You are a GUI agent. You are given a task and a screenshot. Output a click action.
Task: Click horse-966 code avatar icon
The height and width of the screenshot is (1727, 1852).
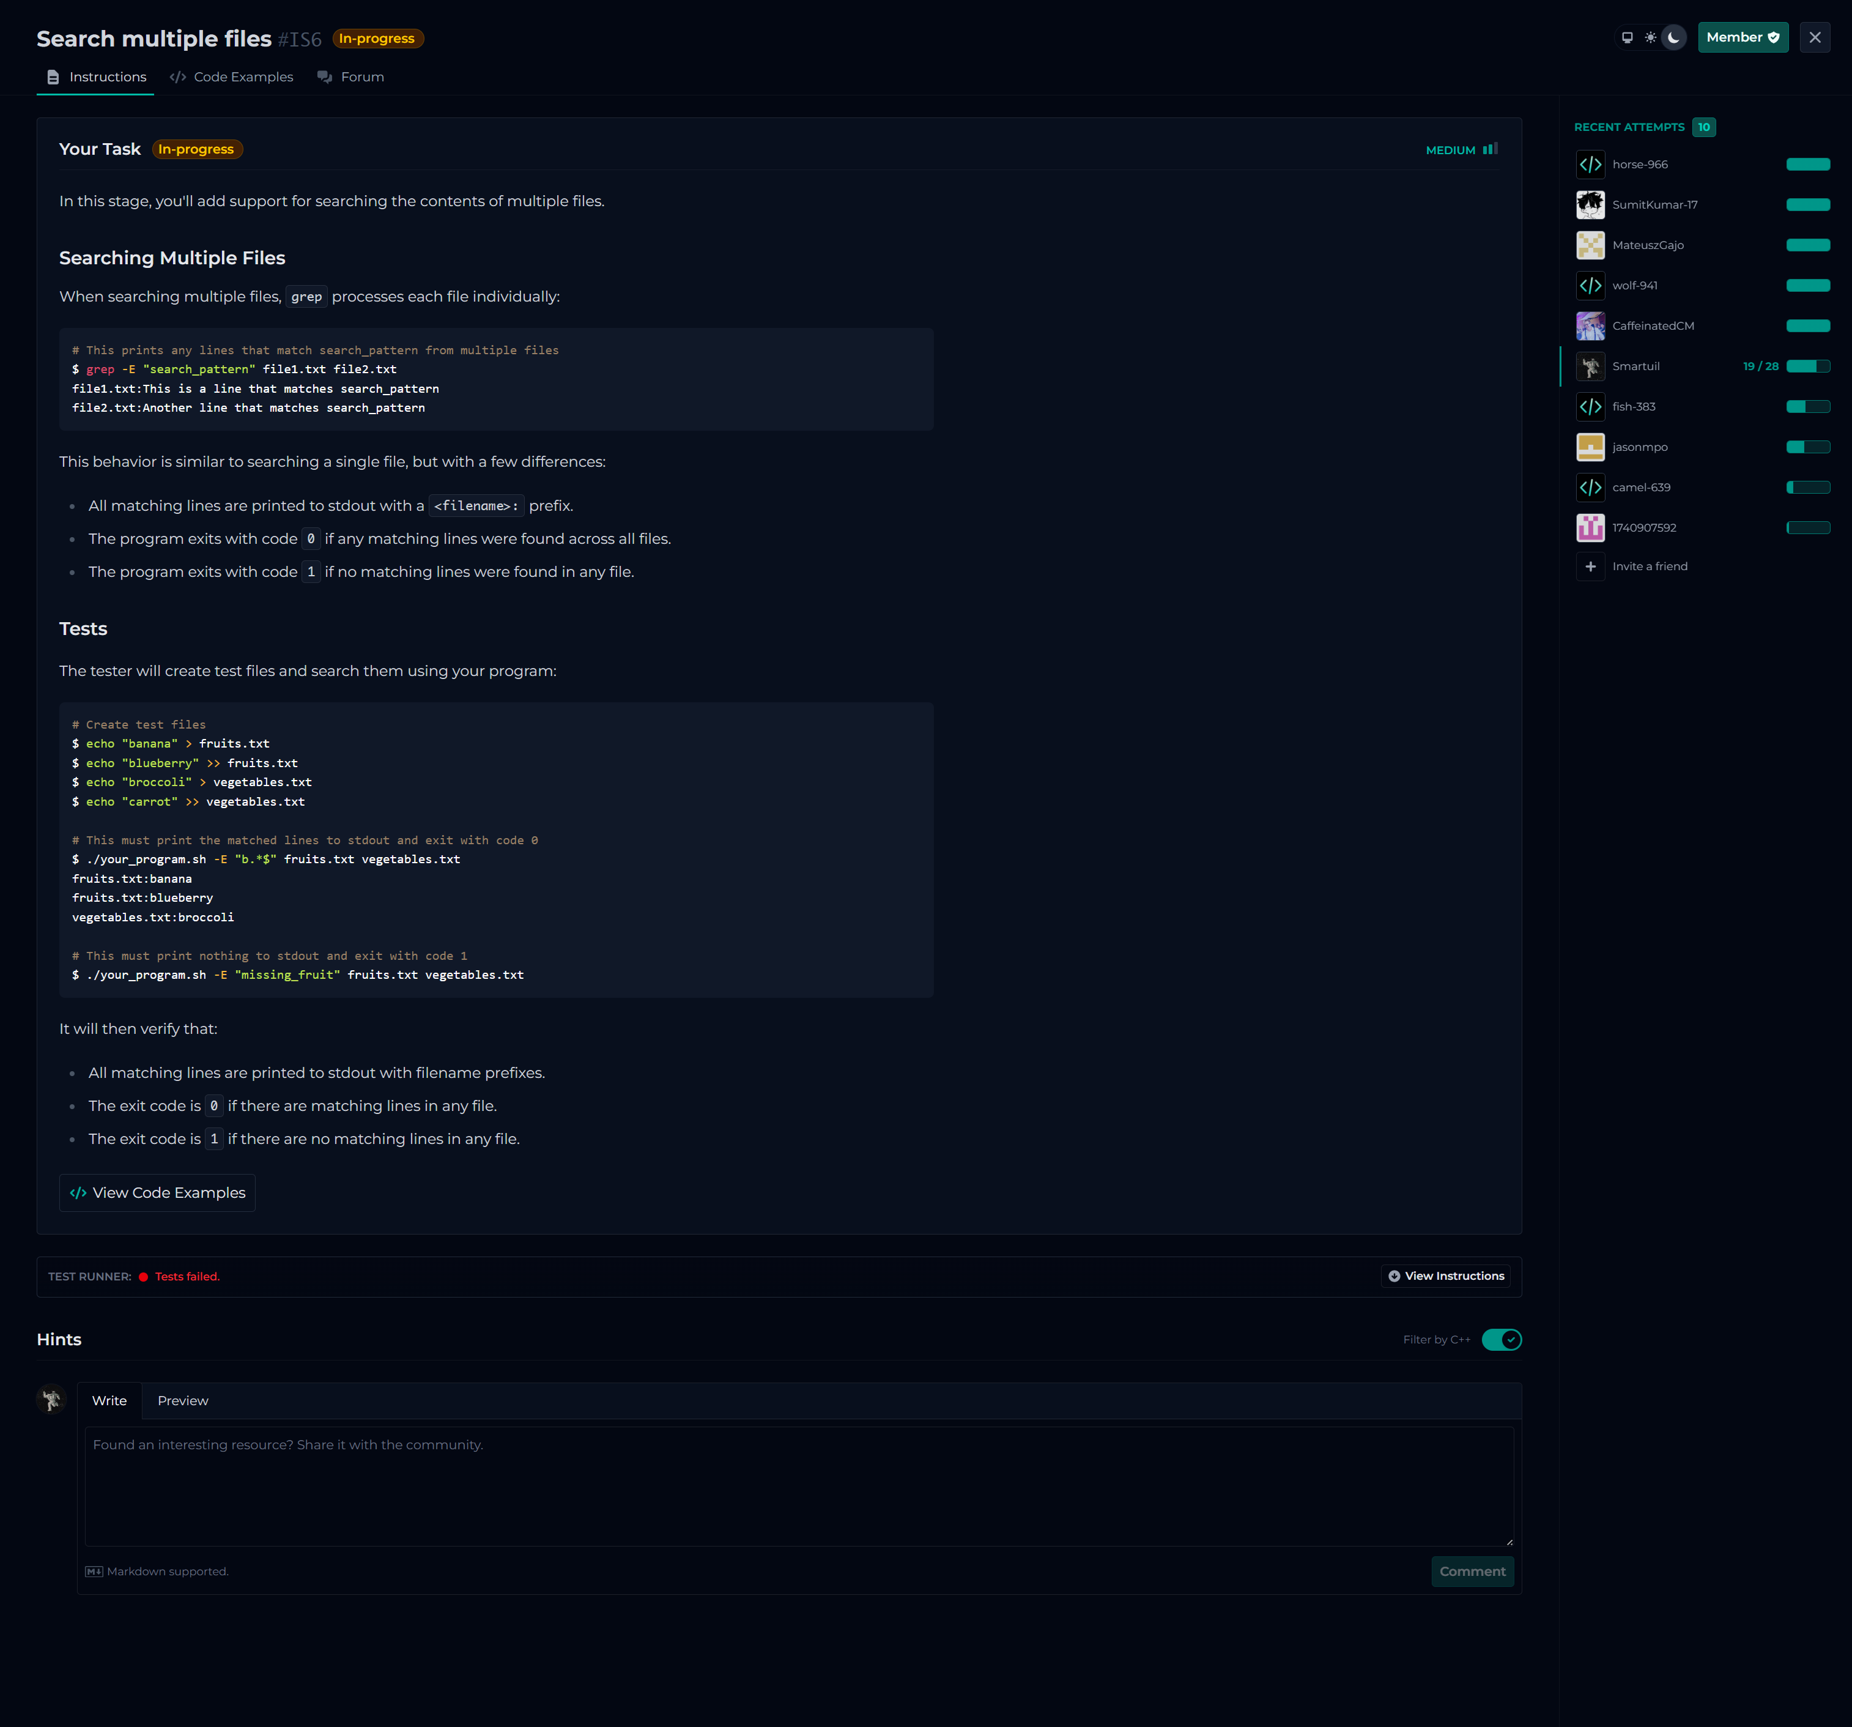[1590, 164]
